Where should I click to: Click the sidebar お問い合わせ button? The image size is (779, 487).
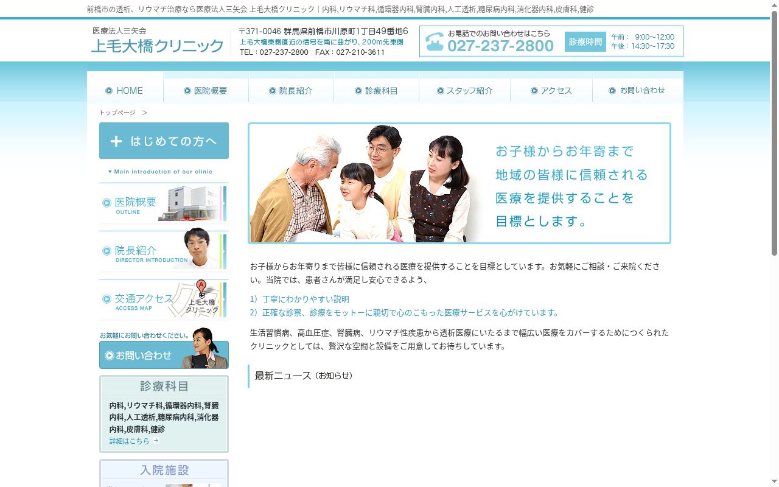click(x=164, y=355)
